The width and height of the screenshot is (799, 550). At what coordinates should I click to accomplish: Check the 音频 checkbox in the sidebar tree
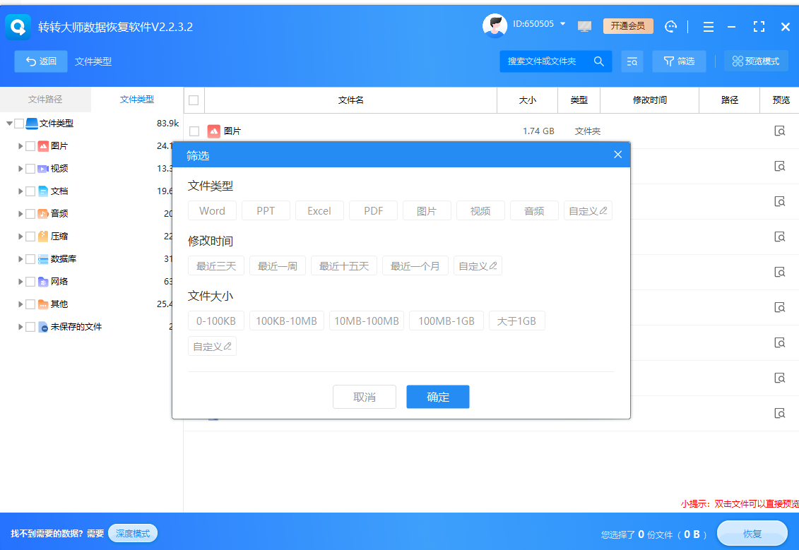coord(30,213)
